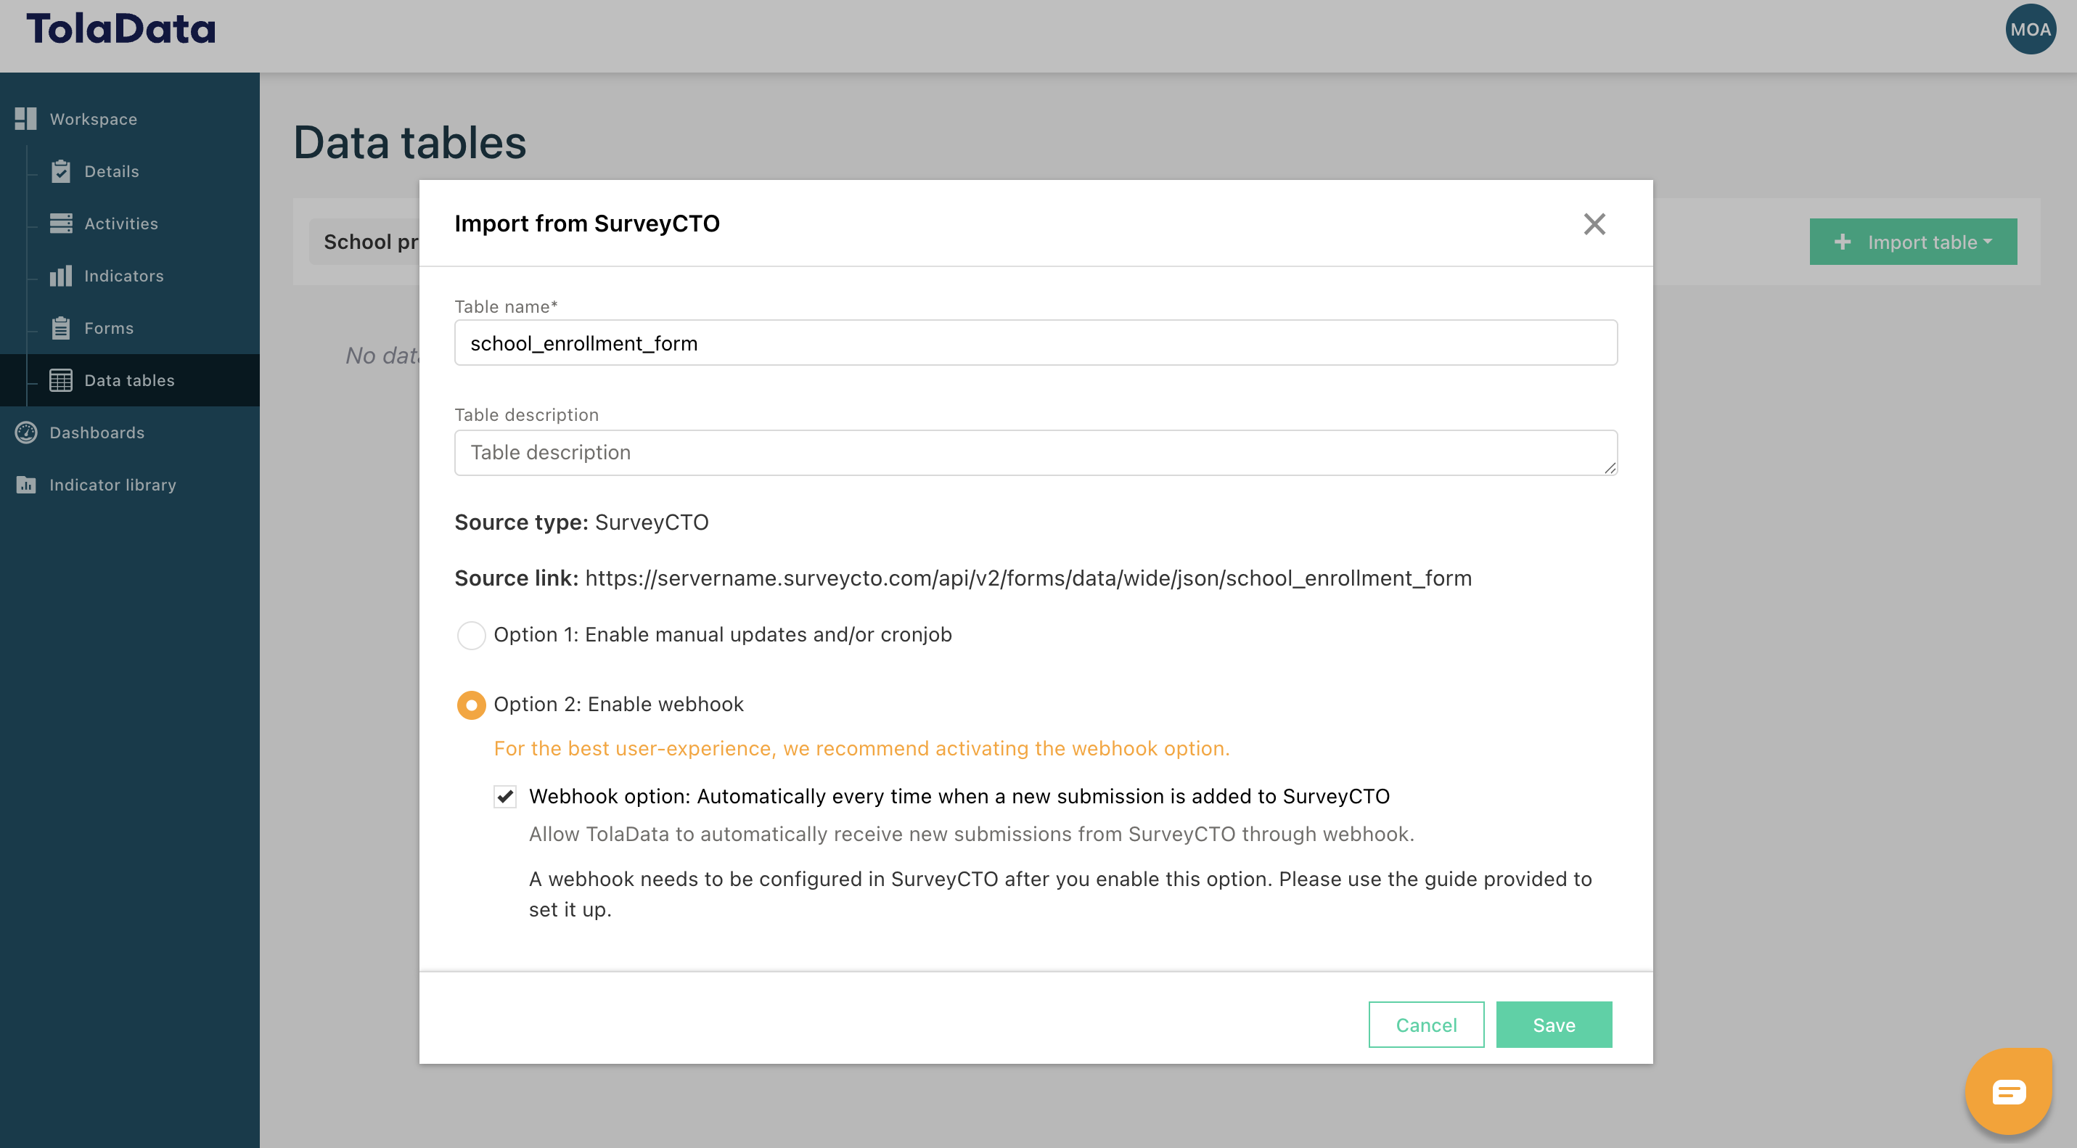The height and width of the screenshot is (1148, 2077).
Task: Click the textarea resize handle corner
Action: click(x=1610, y=467)
